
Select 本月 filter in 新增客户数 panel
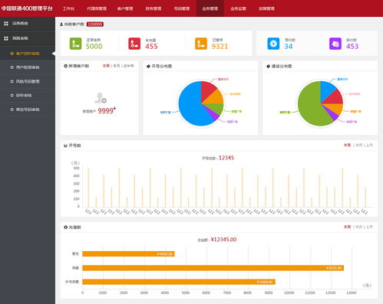point(117,66)
